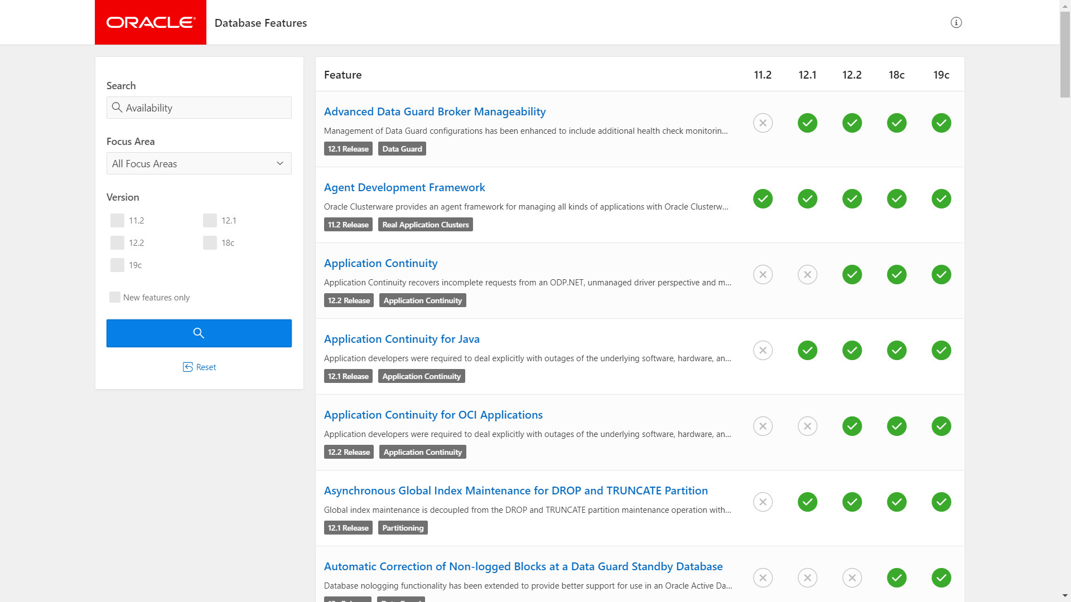The height and width of the screenshot is (602, 1071).
Task: Open Application Continuity for Java link
Action: coord(402,339)
